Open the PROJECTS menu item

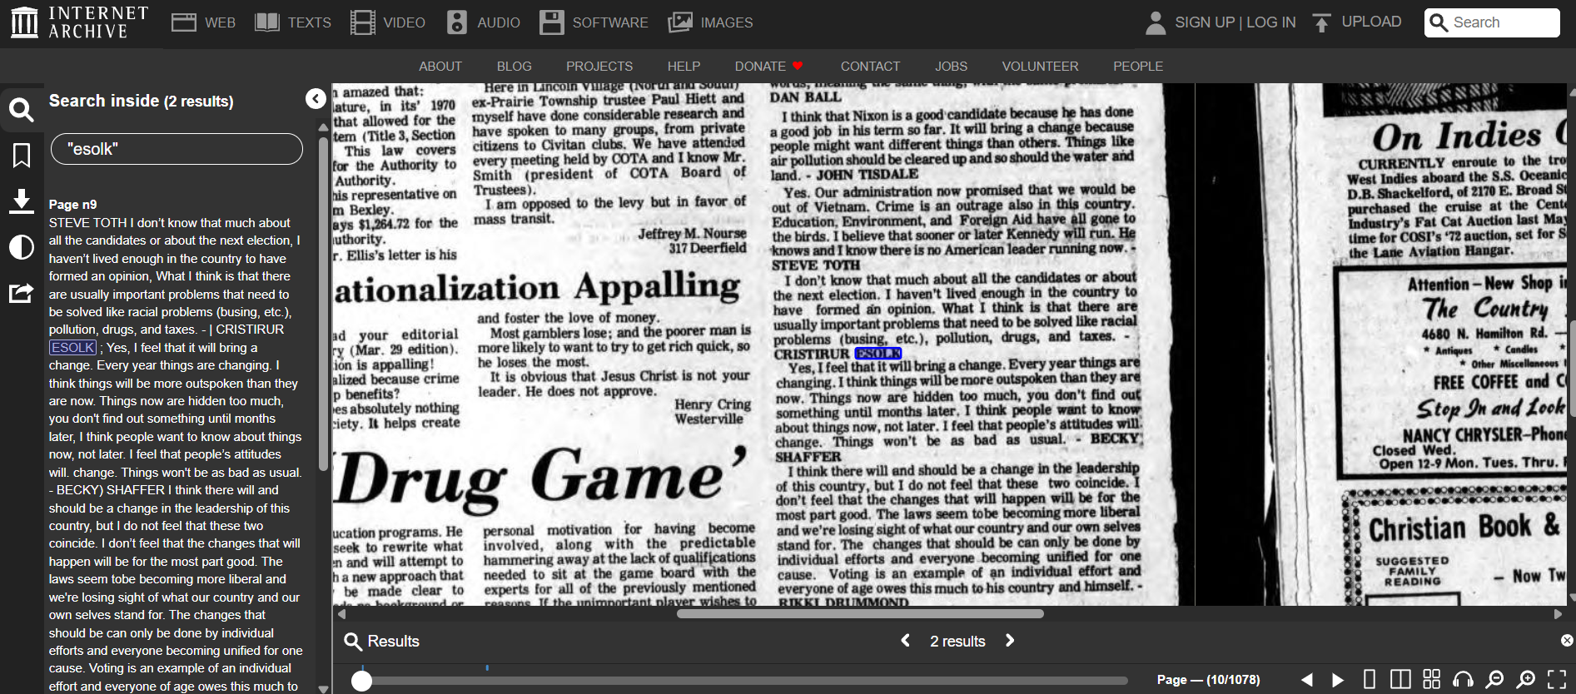599,67
